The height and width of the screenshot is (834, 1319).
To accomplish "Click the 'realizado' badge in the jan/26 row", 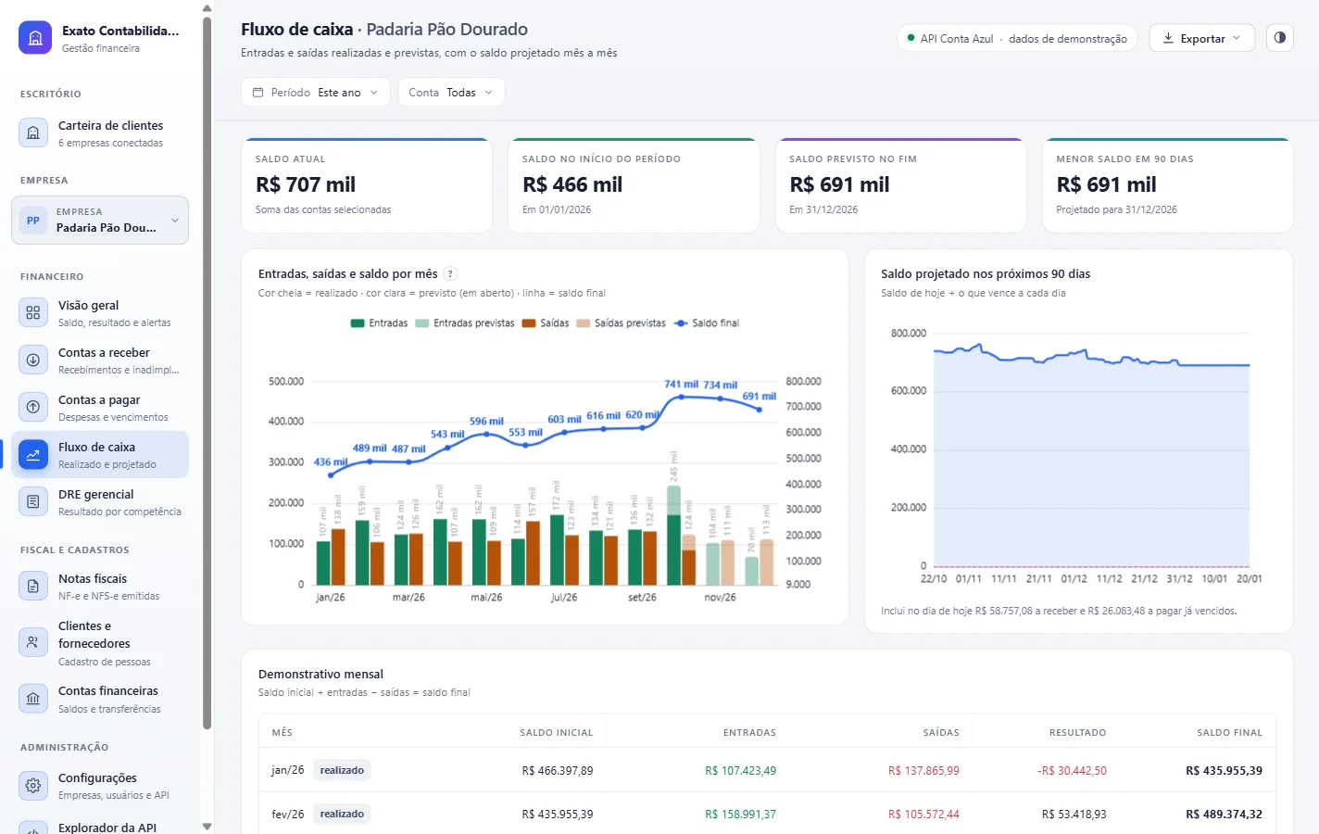I will pos(342,770).
